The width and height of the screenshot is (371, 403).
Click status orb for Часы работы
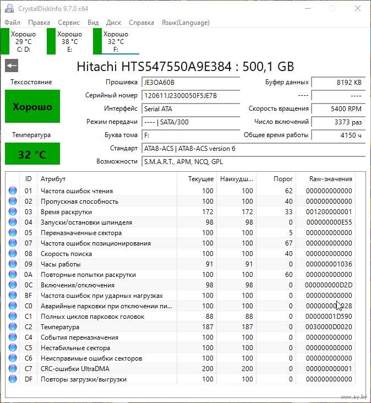[x=13, y=264]
